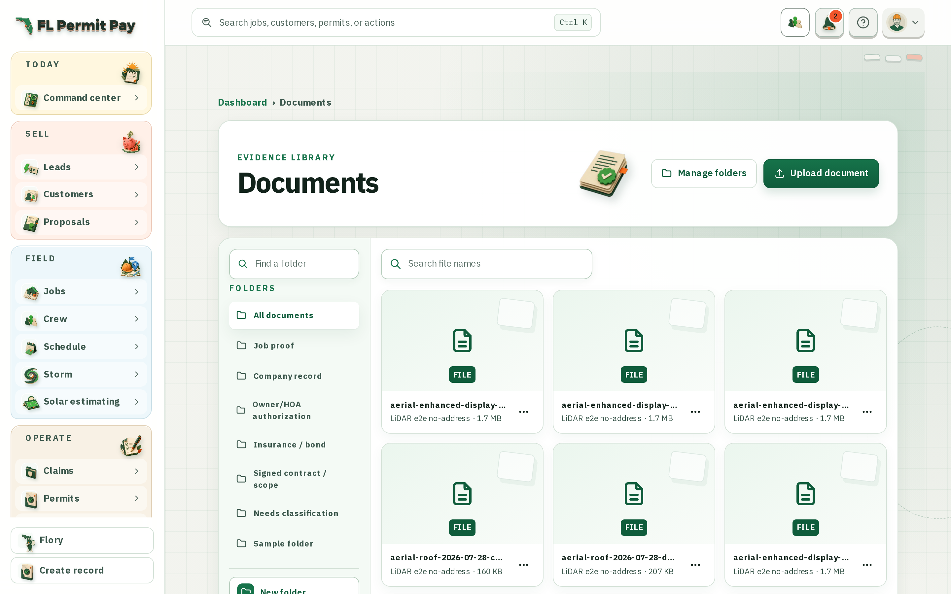Click the Flory mascot icon
The height and width of the screenshot is (594, 951).
(x=28, y=542)
